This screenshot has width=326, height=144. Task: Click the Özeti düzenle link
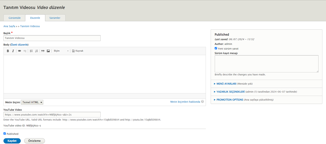19,45
